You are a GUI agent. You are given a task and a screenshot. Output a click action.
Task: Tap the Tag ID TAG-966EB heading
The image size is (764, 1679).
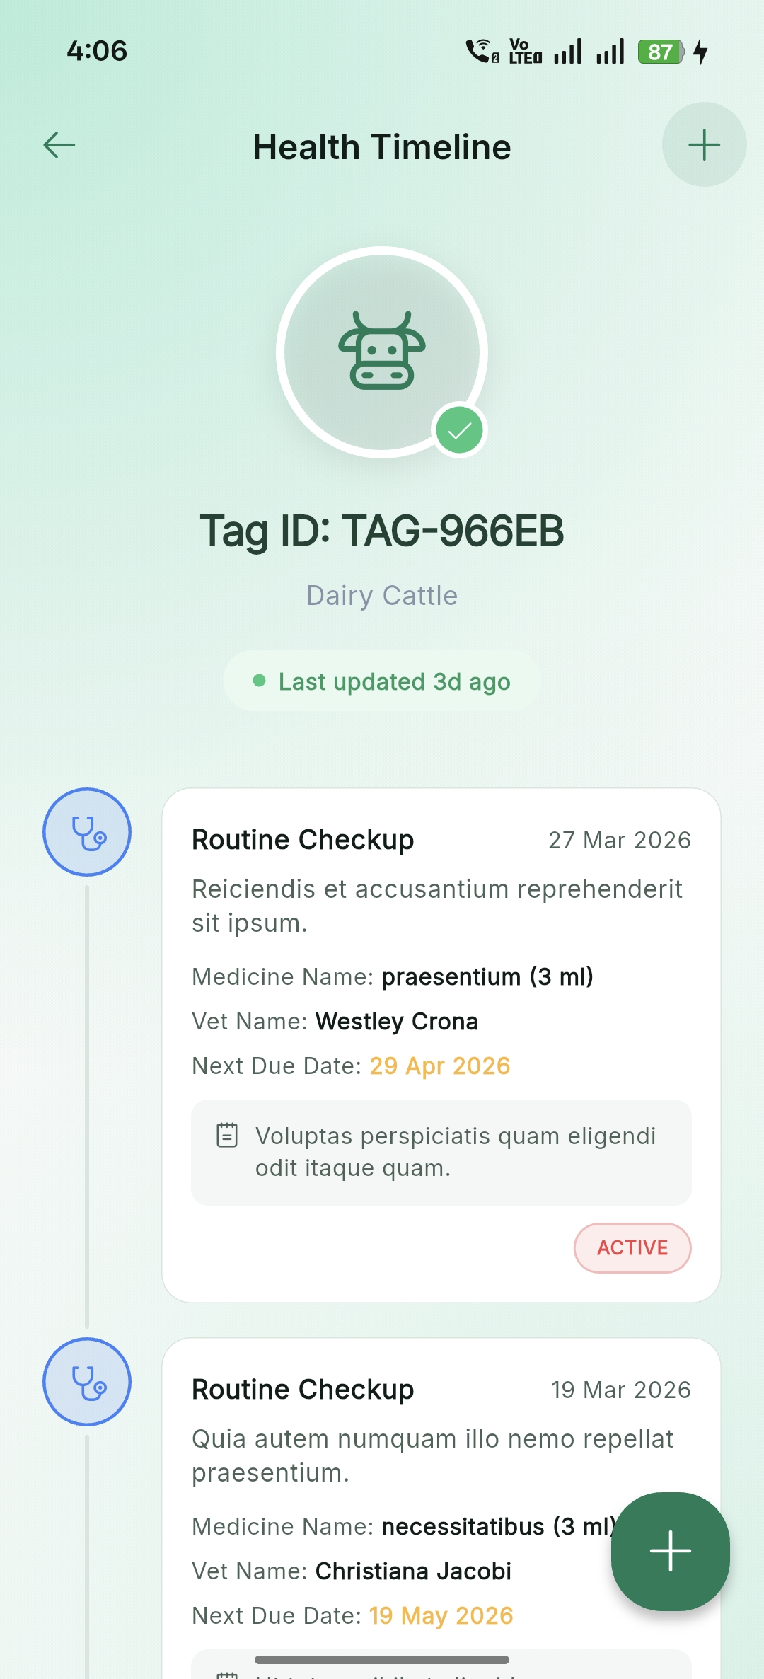click(382, 531)
